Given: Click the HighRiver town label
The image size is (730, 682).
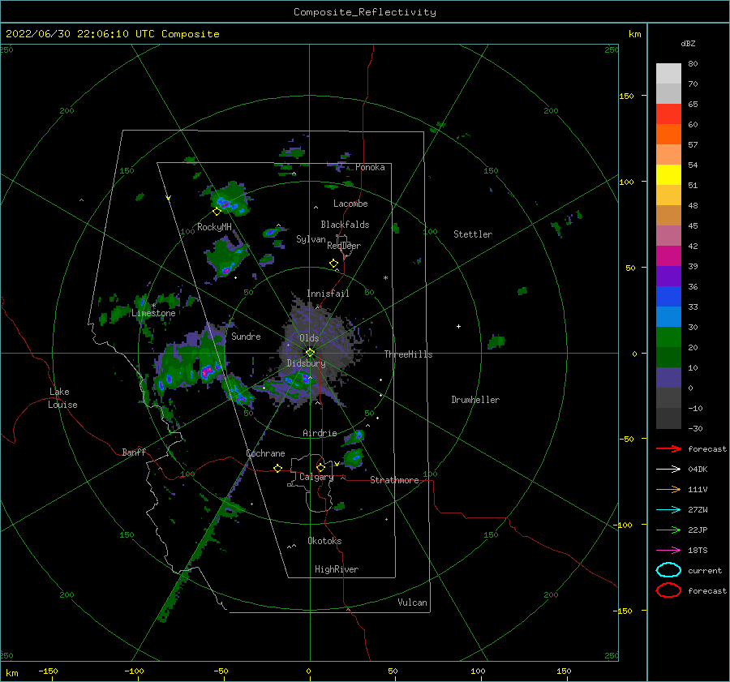Looking at the screenshot, I should click(x=337, y=569).
